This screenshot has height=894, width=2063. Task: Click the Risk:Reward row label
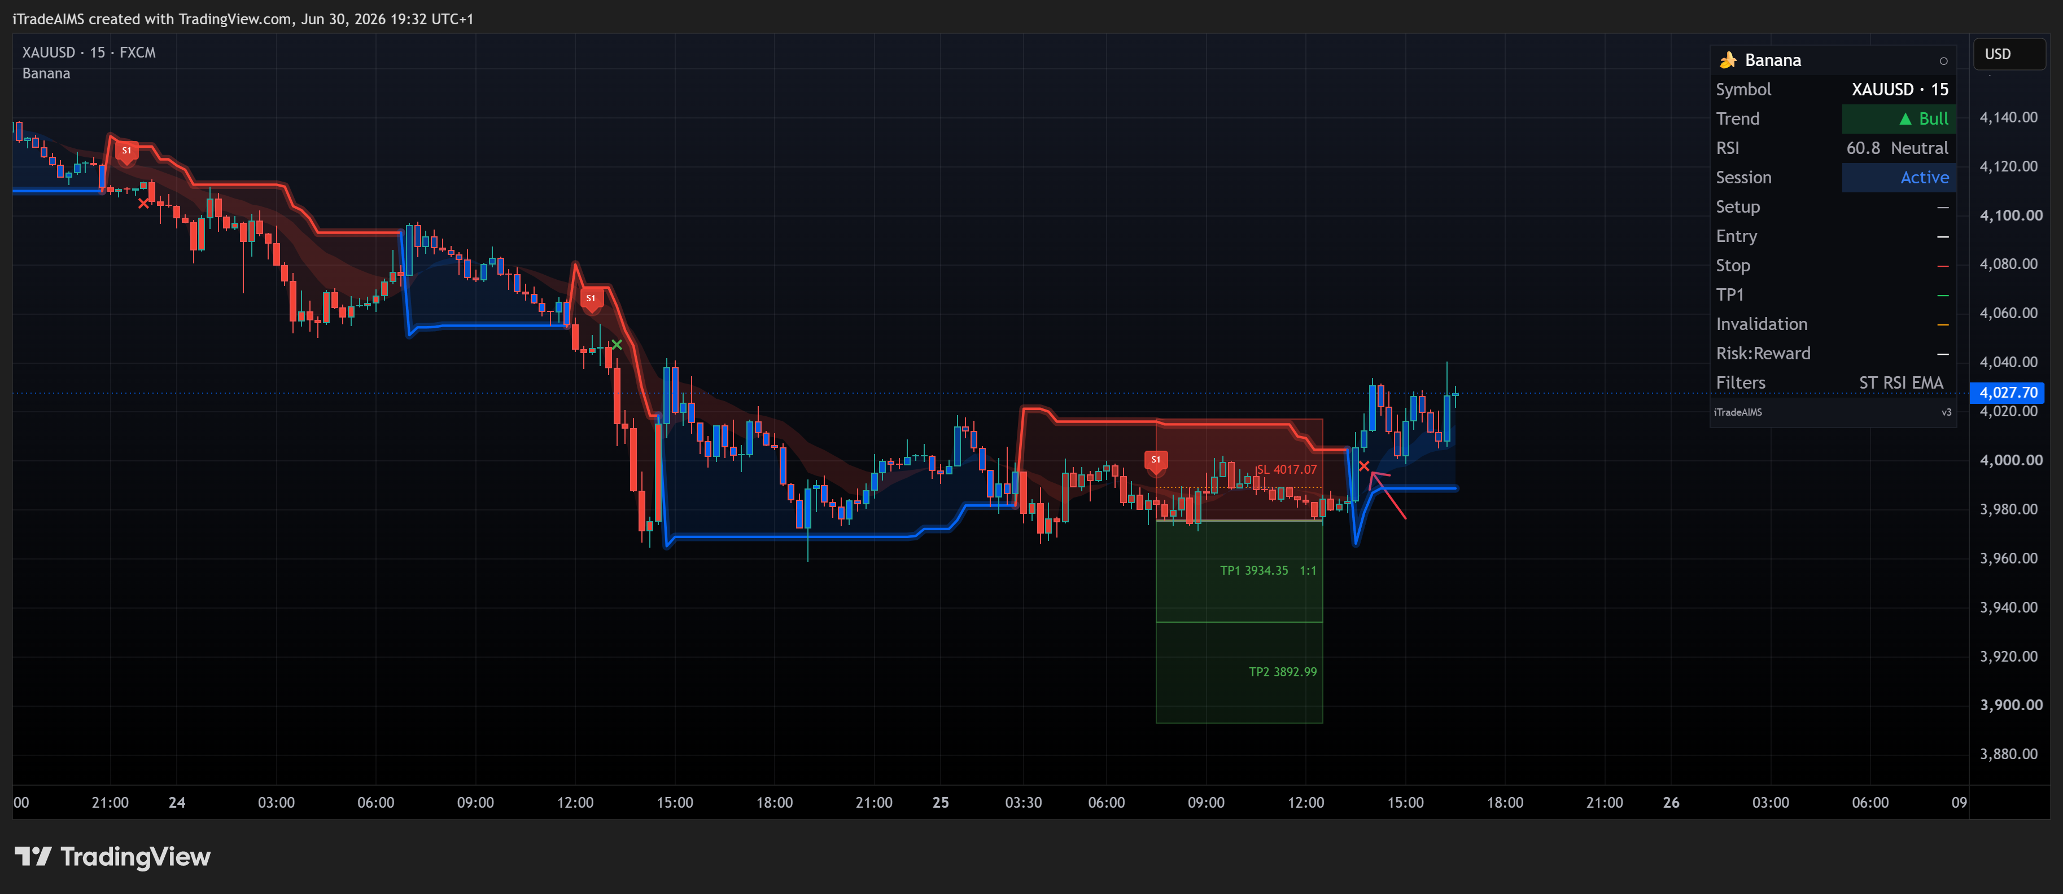1762,354
